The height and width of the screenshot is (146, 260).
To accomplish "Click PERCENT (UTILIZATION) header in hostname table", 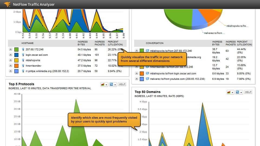I will coord(115,43).
